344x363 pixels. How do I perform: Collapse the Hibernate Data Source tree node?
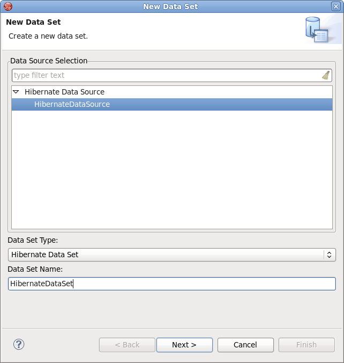[16, 92]
